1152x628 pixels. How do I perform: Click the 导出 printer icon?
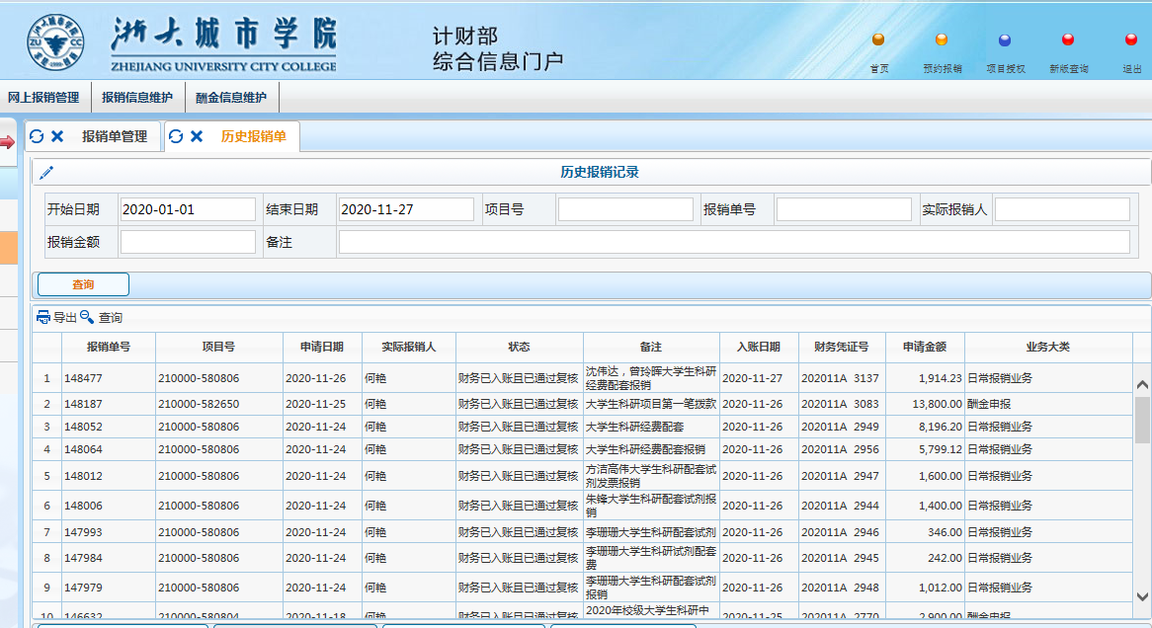pos(43,317)
